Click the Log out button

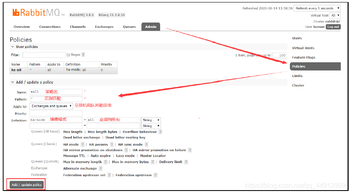point(333,27)
